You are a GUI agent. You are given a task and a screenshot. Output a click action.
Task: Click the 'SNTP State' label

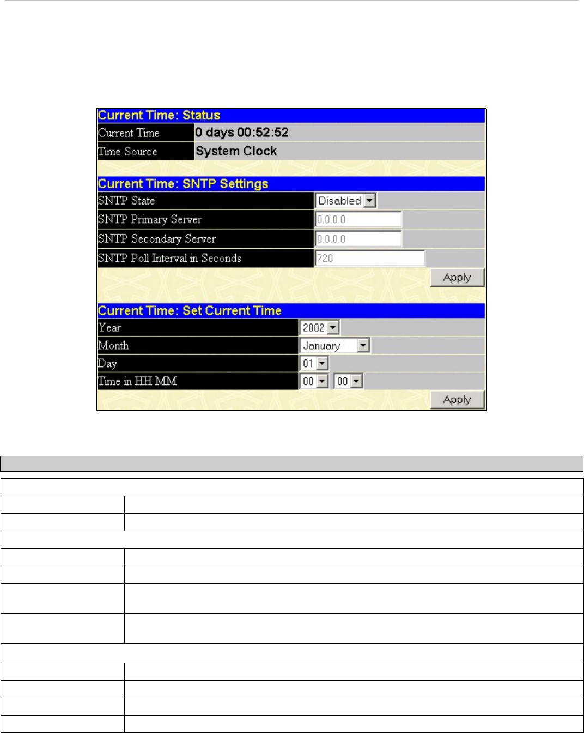(126, 201)
